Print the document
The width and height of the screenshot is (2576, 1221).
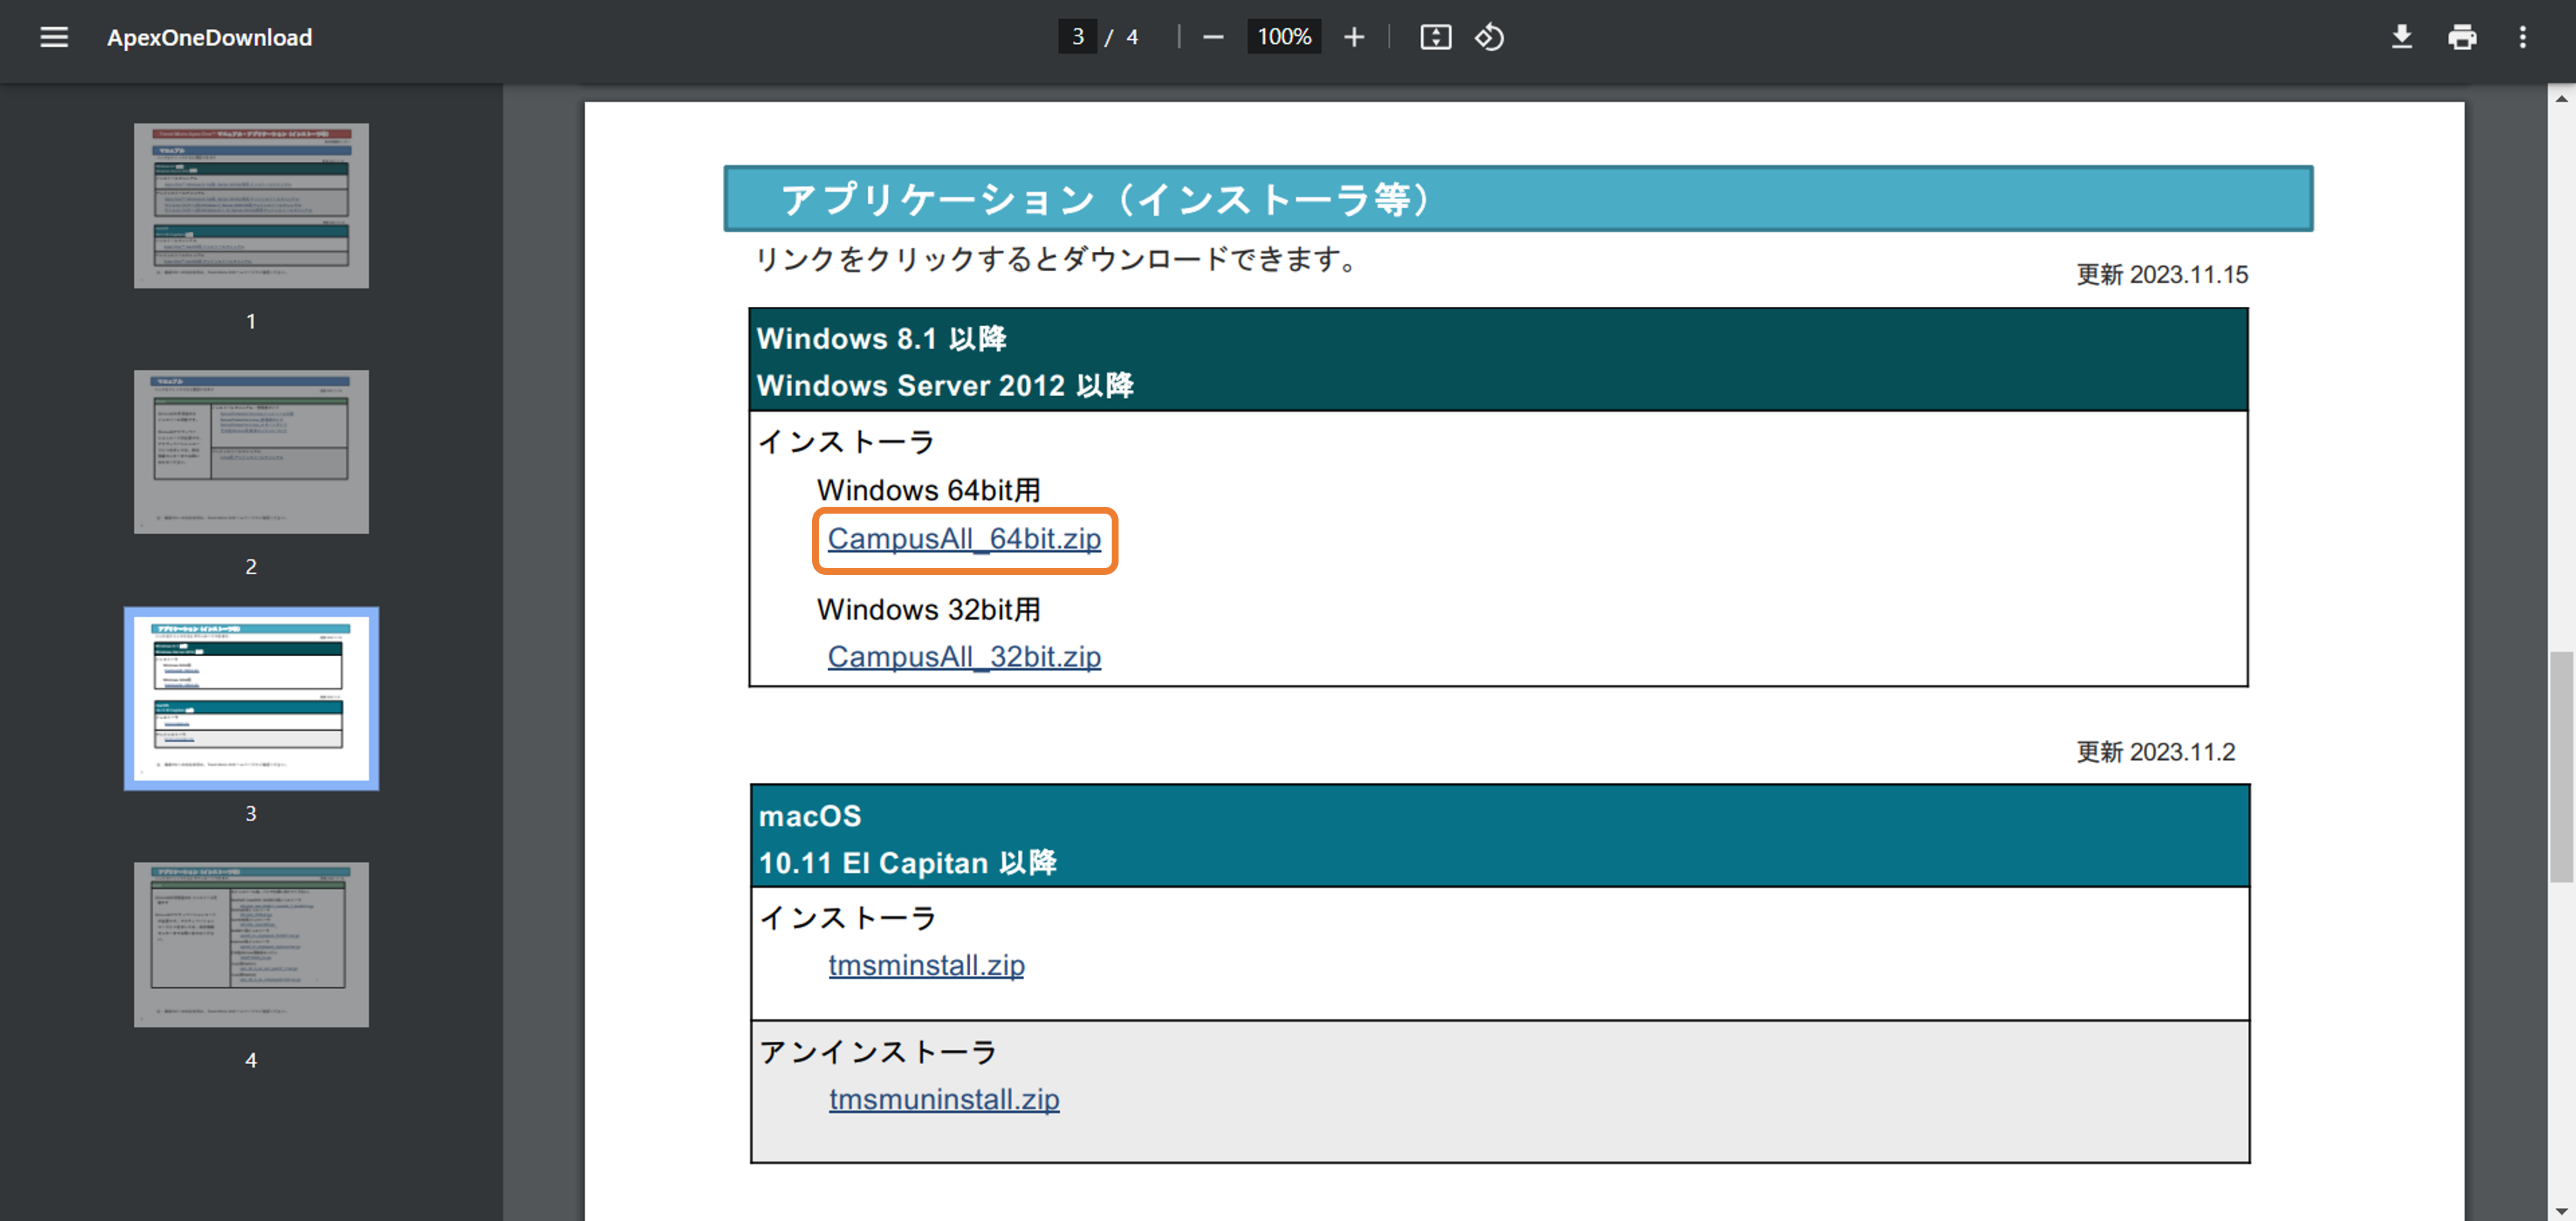[x=2462, y=37]
